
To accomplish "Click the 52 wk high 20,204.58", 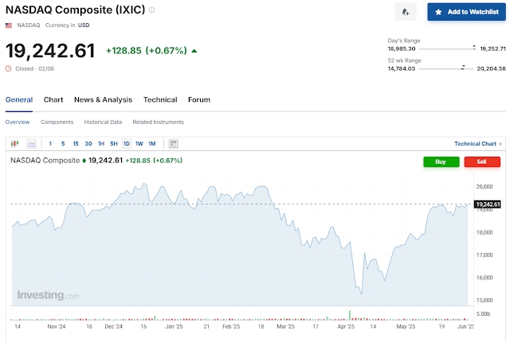I will coord(491,68).
